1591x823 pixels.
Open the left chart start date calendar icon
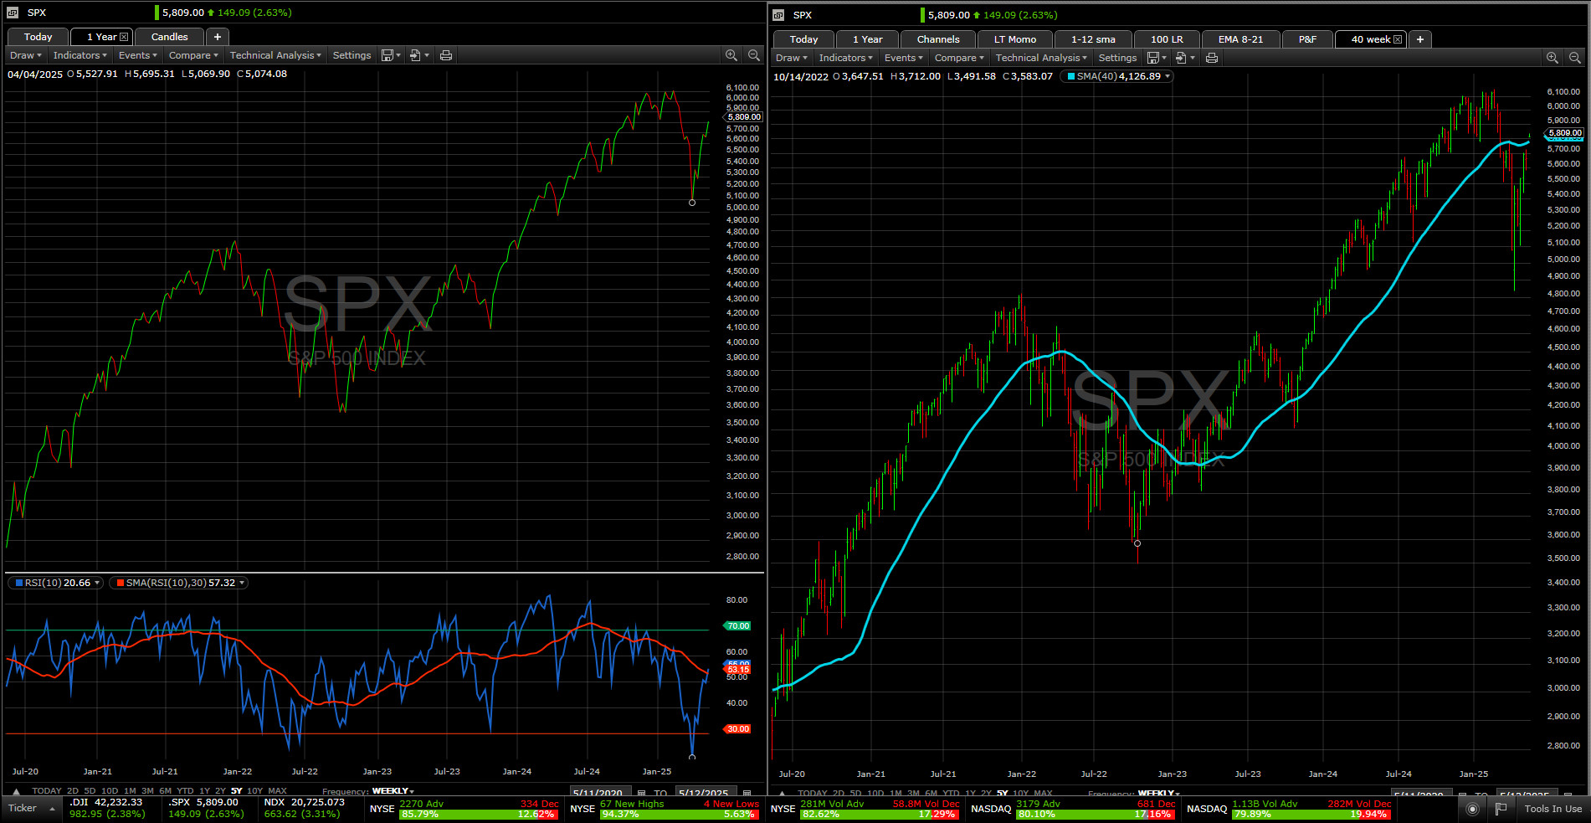click(x=642, y=792)
